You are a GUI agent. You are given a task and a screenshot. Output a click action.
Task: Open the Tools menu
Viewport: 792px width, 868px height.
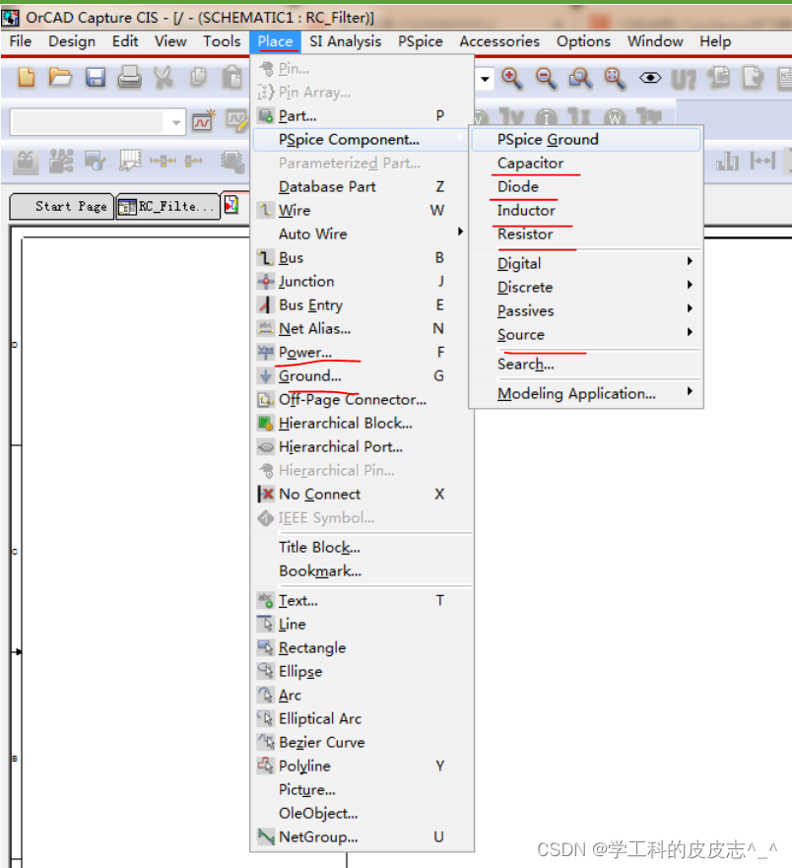click(x=222, y=41)
